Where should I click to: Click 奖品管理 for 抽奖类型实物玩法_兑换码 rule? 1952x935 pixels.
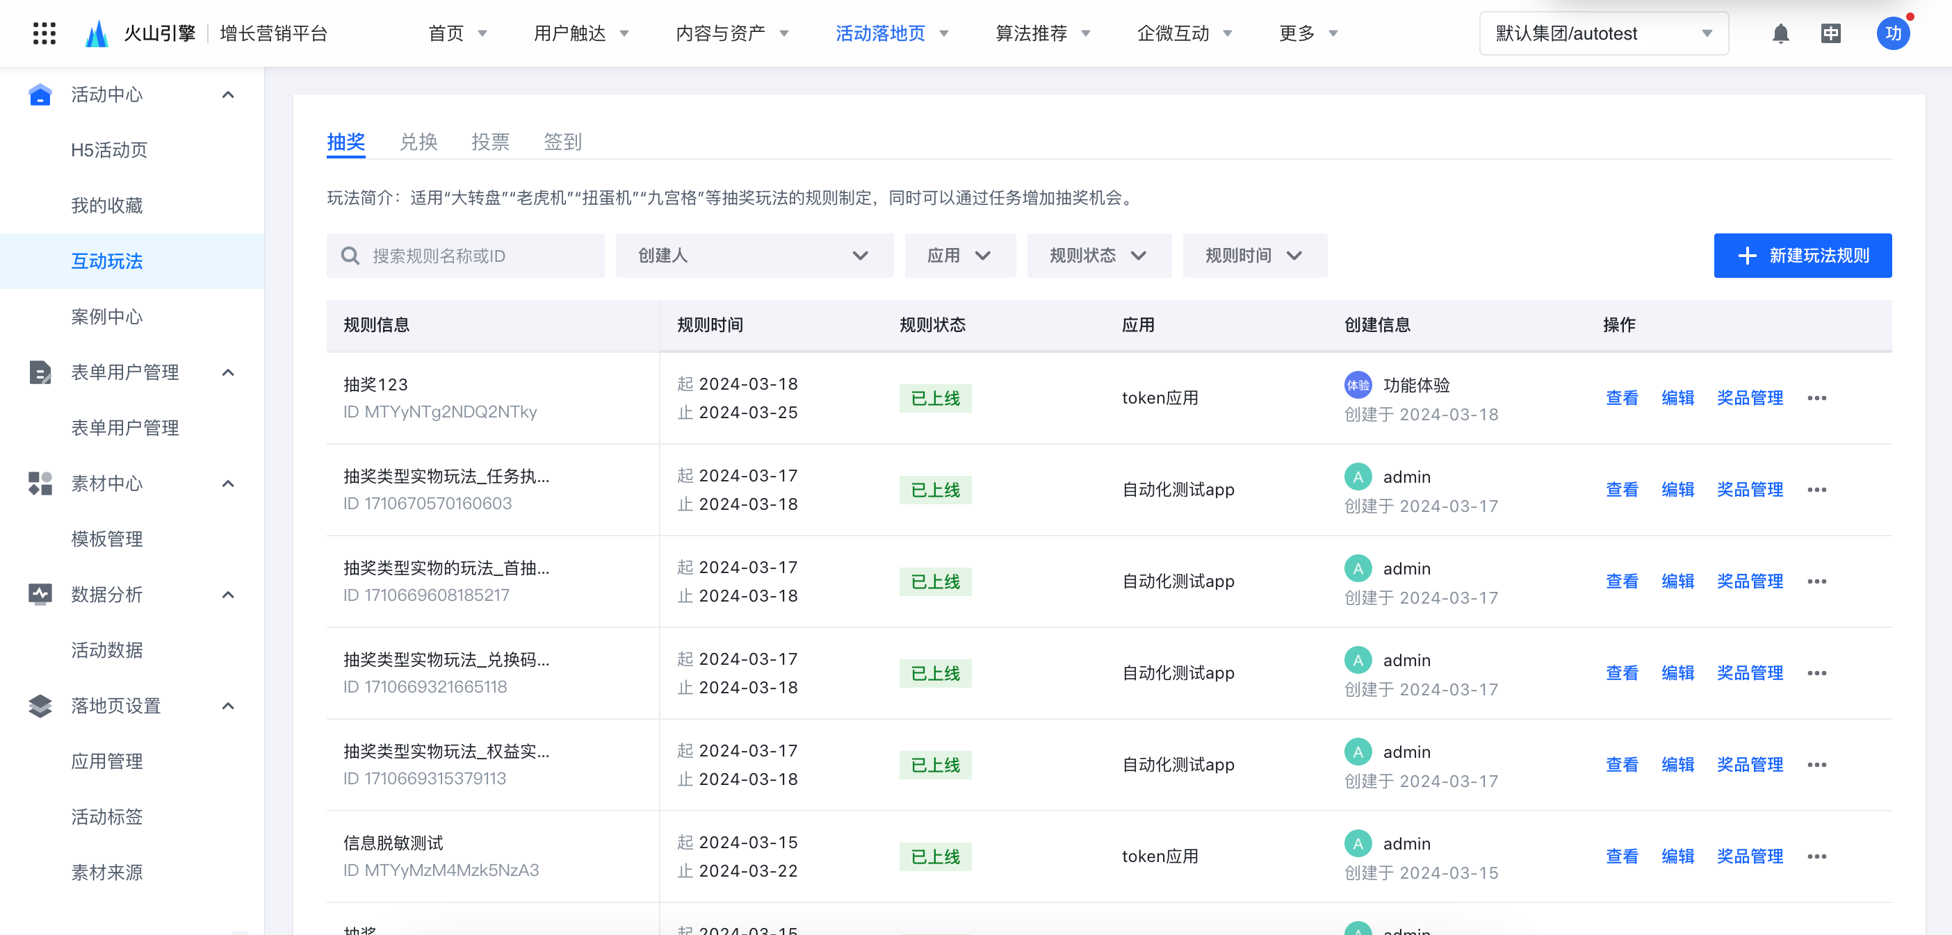click(x=1749, y=673)
